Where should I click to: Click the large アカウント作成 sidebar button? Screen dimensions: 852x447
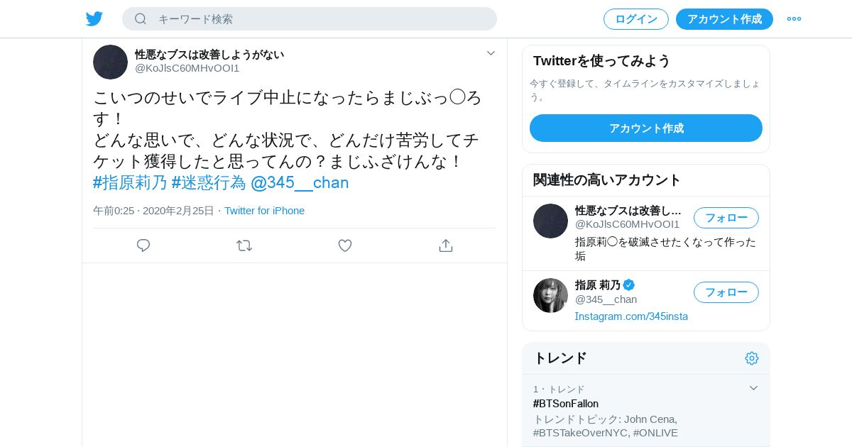pyautogui.click(x=645, y=128)
